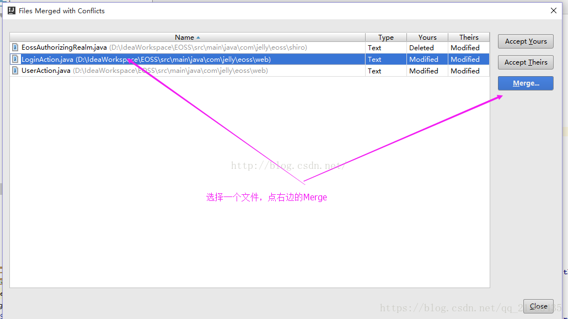Click the UserAction.java file icon

coord(15,70)
